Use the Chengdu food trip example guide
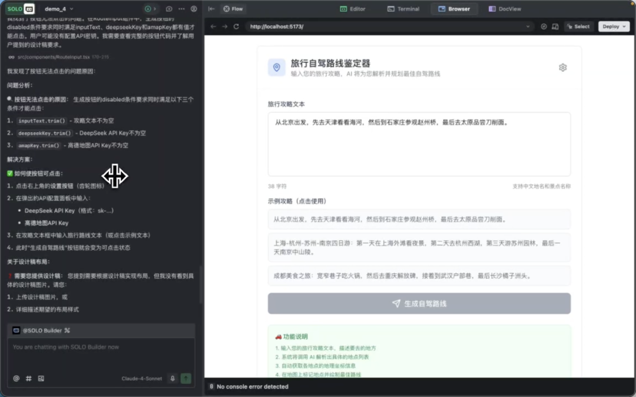The height and width of the screenshot is (397, 636). 419,276
